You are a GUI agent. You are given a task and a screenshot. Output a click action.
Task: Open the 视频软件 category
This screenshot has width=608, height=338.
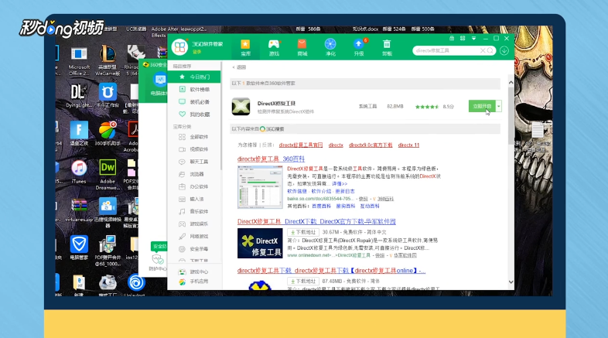tap(194, 149)
